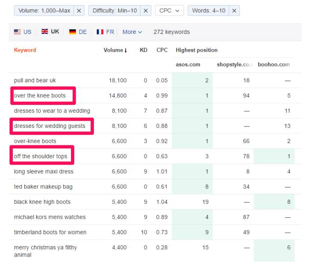Click keyword 'black knee high boots'
The width and height of the screenshot is (325, 264).
[x=42, y=202]
